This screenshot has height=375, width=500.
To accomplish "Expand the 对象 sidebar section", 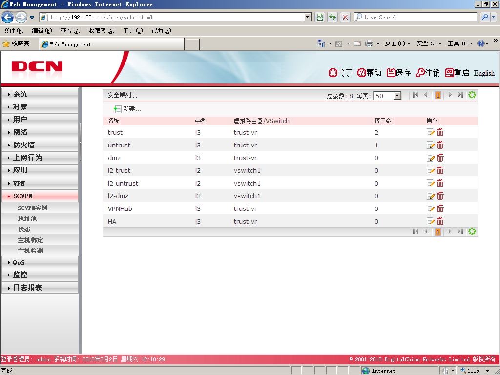I will [40, 107].
